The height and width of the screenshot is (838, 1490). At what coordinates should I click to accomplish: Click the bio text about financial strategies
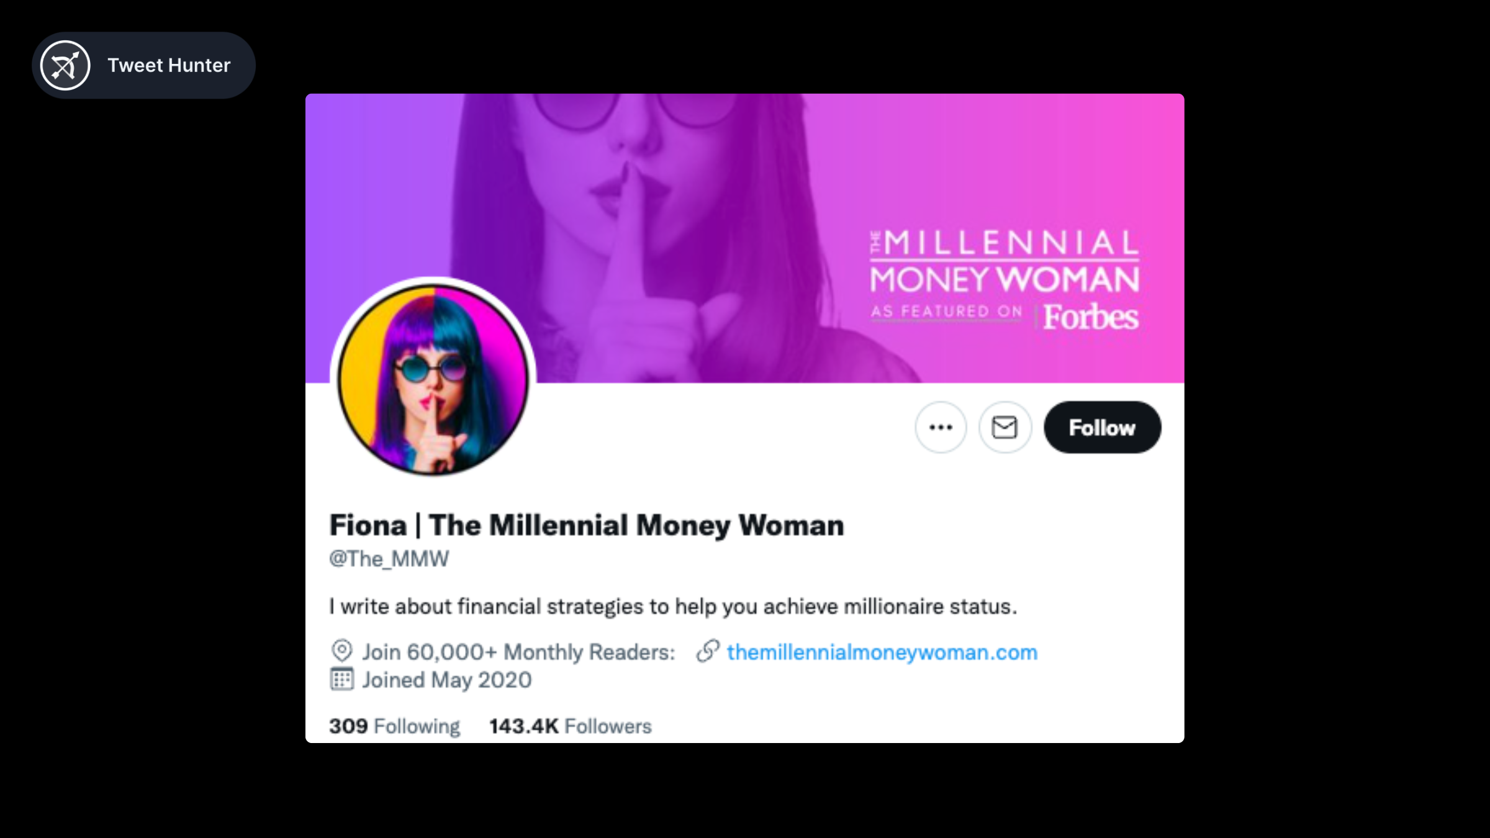(673, 606)
